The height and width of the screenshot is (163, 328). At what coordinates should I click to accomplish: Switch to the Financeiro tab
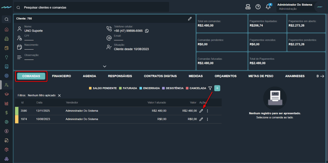coord(61,76)
